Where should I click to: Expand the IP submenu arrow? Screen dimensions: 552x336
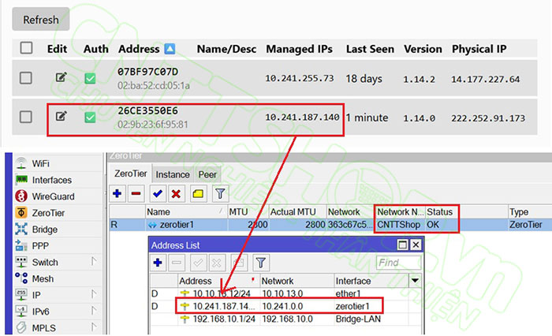click(94, 294)
